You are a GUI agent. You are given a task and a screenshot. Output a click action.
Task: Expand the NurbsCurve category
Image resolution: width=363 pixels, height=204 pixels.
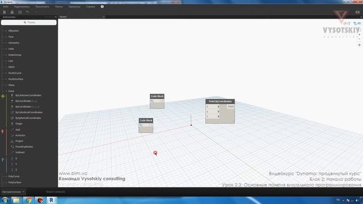click(x=15, y=73)
